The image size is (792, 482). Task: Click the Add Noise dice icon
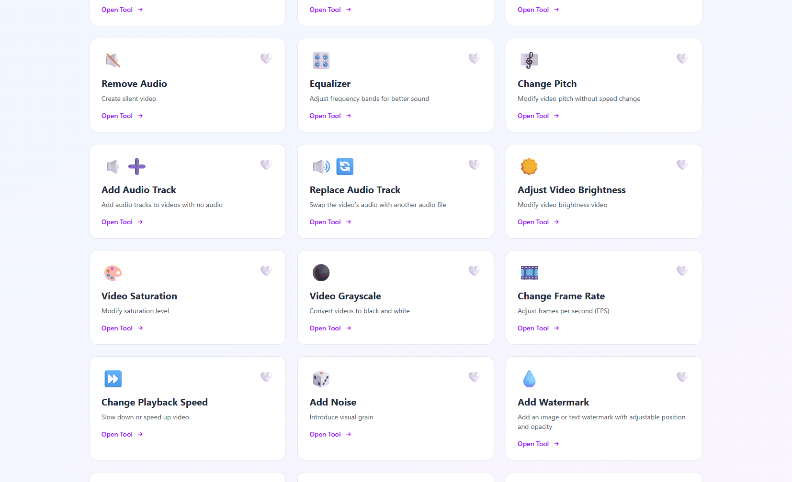pyautogui.click(x=321, y=379)
